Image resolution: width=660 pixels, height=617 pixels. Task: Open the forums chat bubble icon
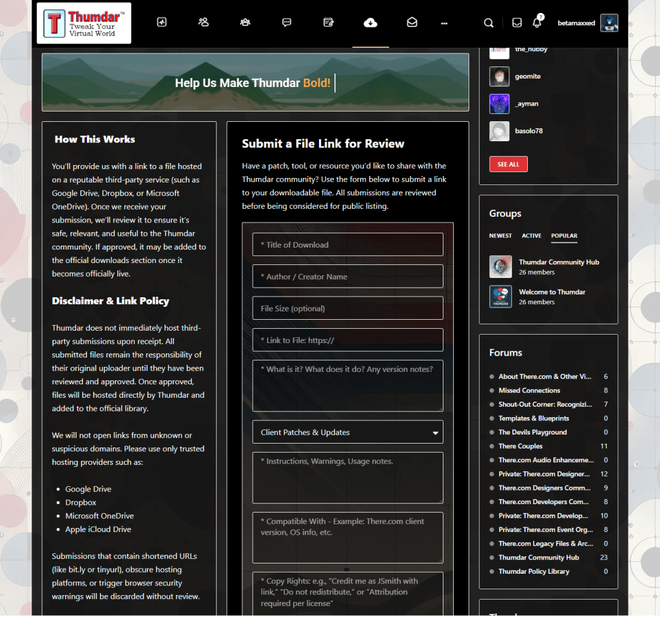(x=287, y=23)
